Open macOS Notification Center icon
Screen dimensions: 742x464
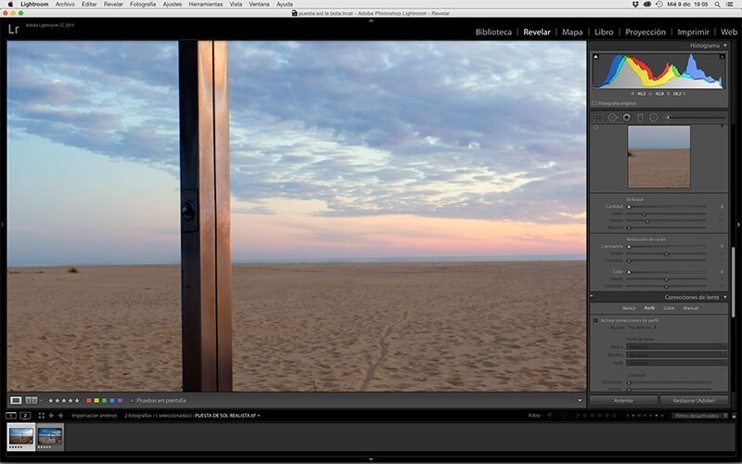[x=731, y=5]
